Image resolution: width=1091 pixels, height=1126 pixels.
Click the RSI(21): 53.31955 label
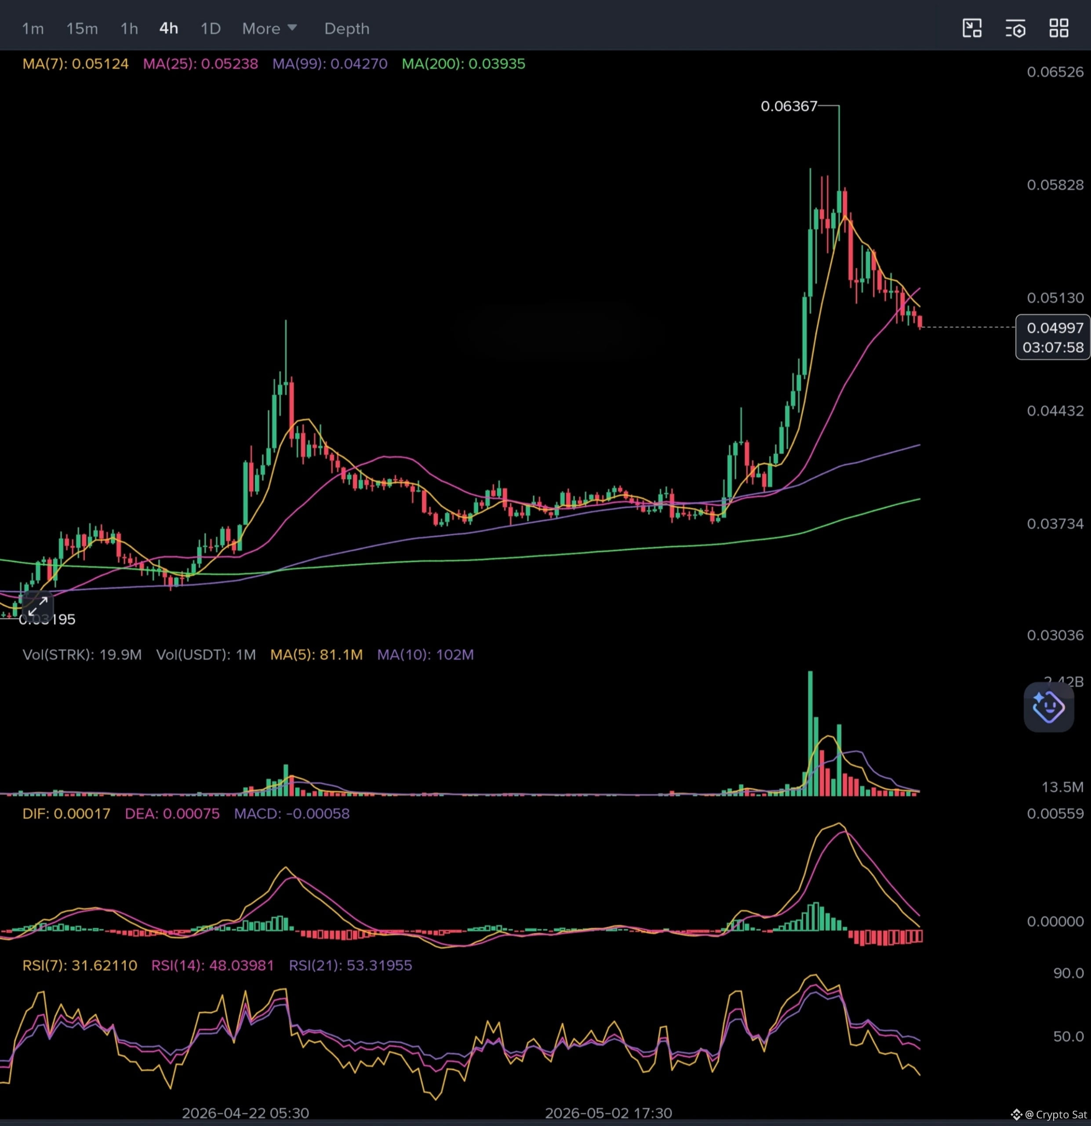[x=350, y=965]
